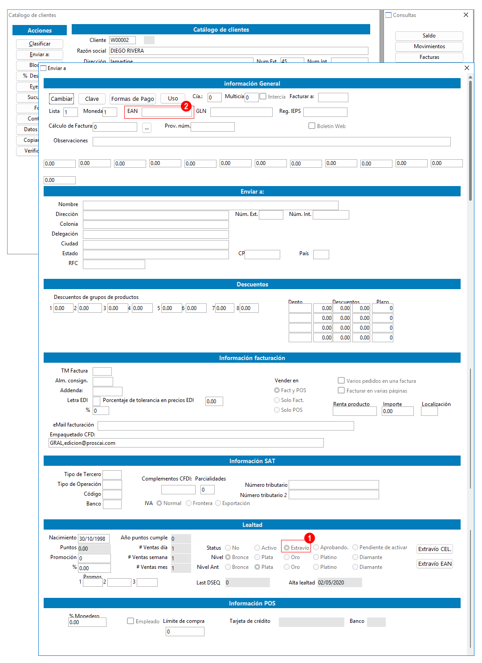
Task: Click Movimientos in Consultas window
Action: [x=429, y=46]
